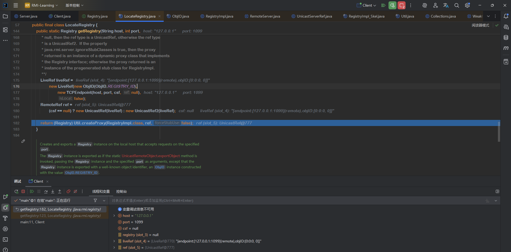This screenshot has height=252, width=511.
Task: Click the Step Into arrow icon
Action: 53,191
